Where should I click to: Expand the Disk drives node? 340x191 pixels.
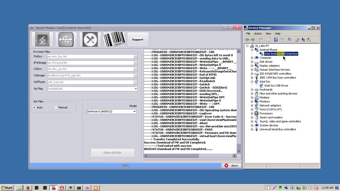252,62
